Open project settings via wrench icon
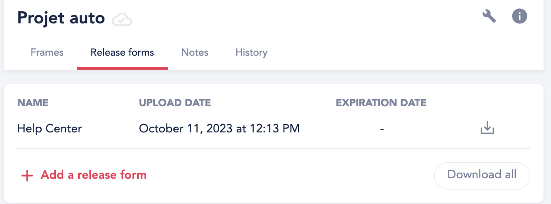 click(489, 16)
